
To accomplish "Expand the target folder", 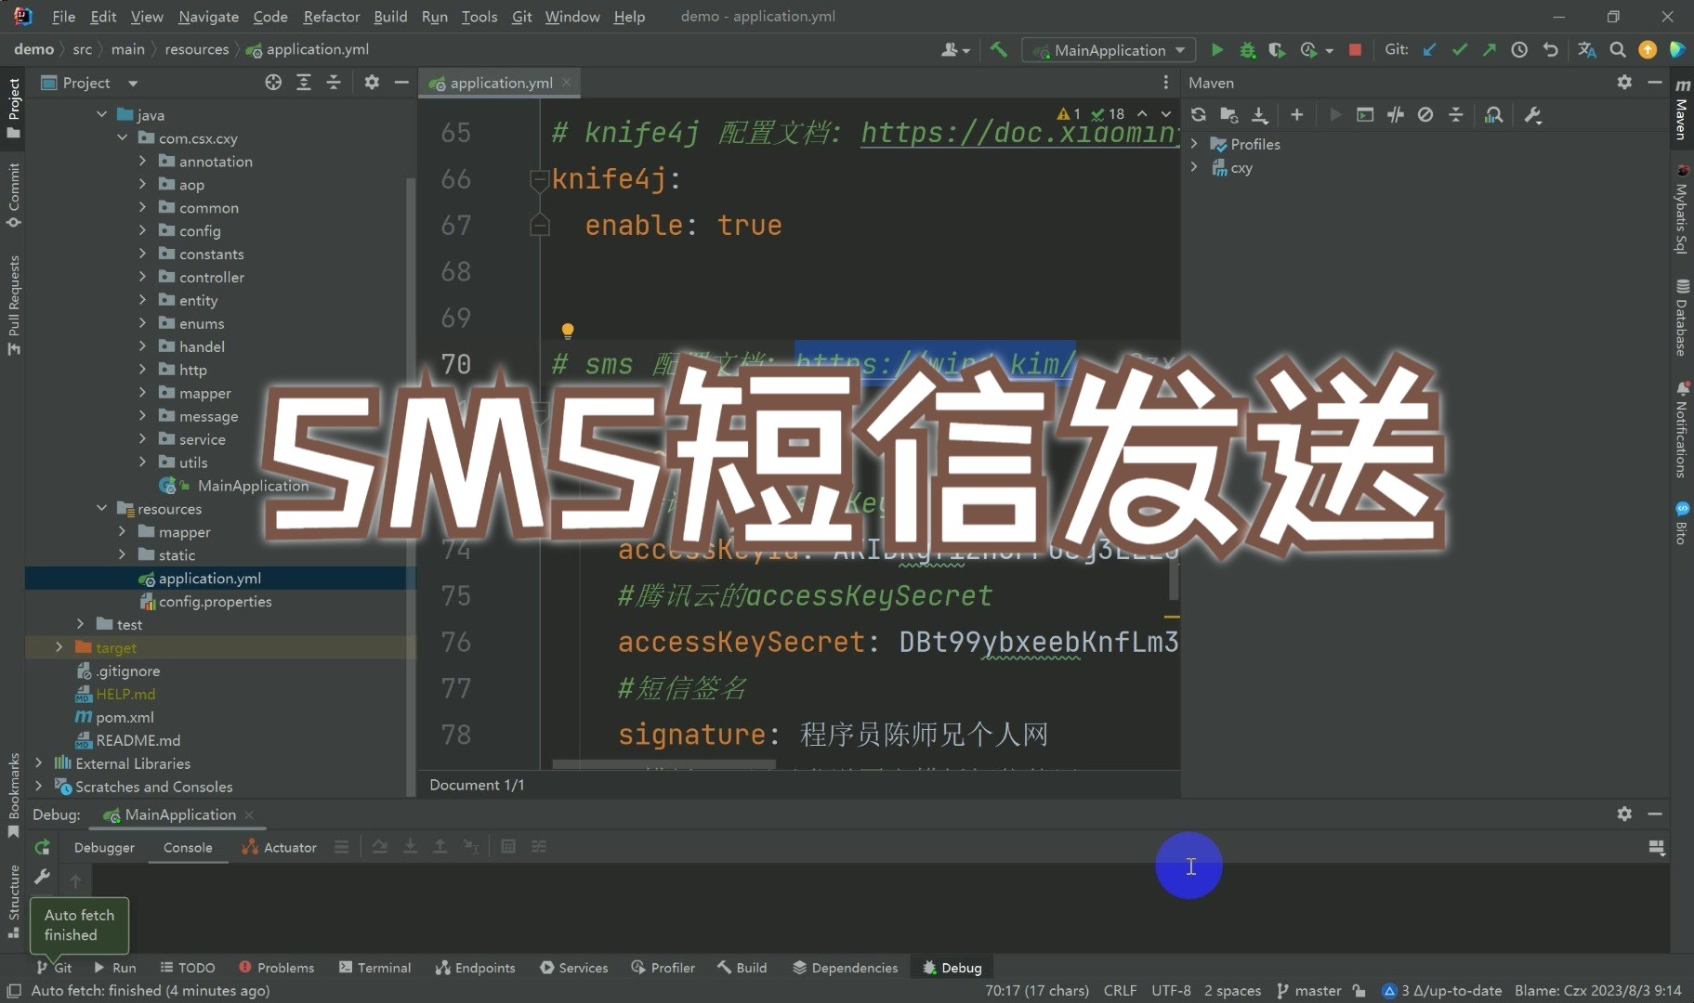I will click(x=59, y=647).
